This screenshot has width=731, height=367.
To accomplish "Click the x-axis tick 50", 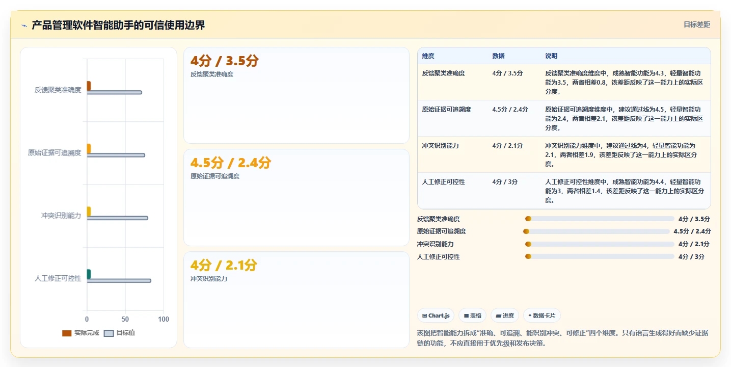I will pyautogui.click(x=125, y=319).
